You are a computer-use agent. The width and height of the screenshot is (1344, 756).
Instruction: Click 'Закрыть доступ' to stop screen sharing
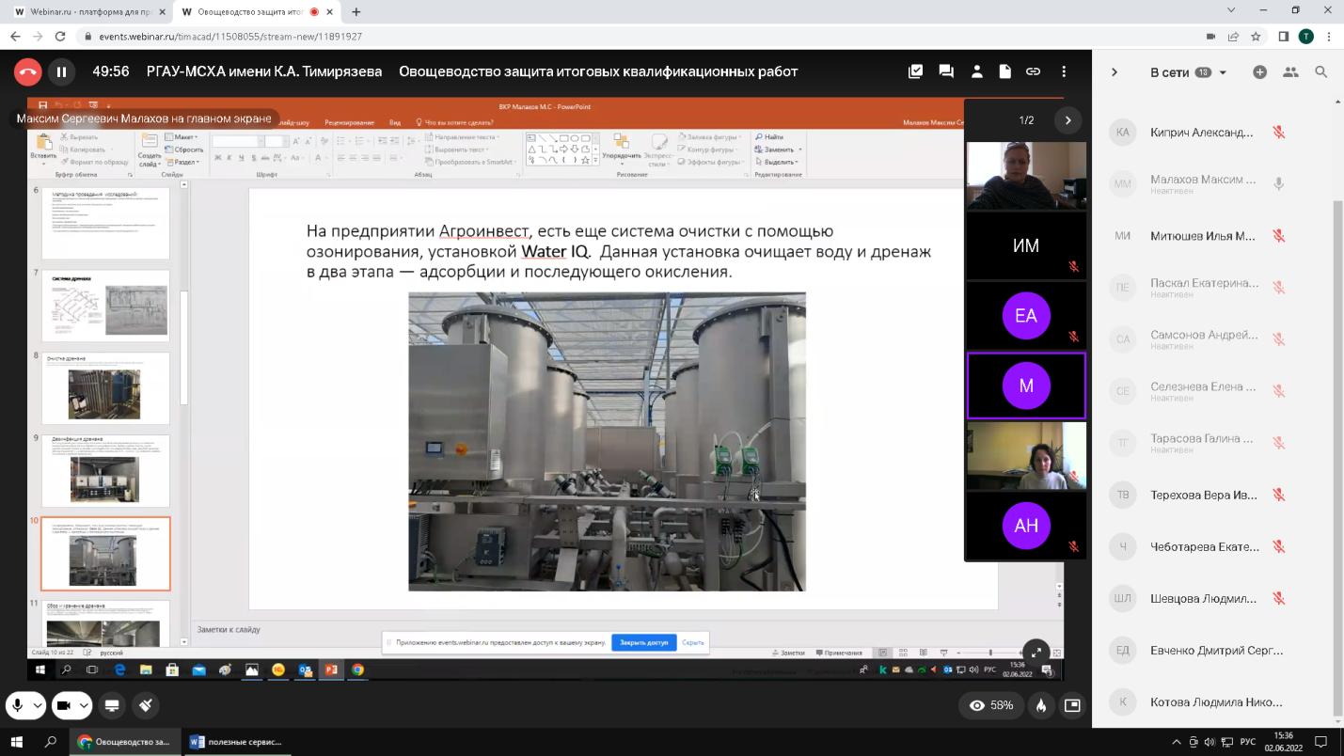pos(644,643)
